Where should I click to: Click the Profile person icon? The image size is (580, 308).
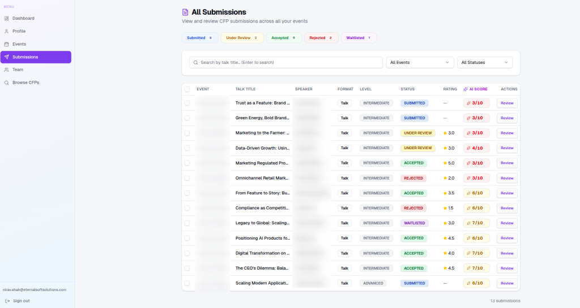(x=6, y=31)
